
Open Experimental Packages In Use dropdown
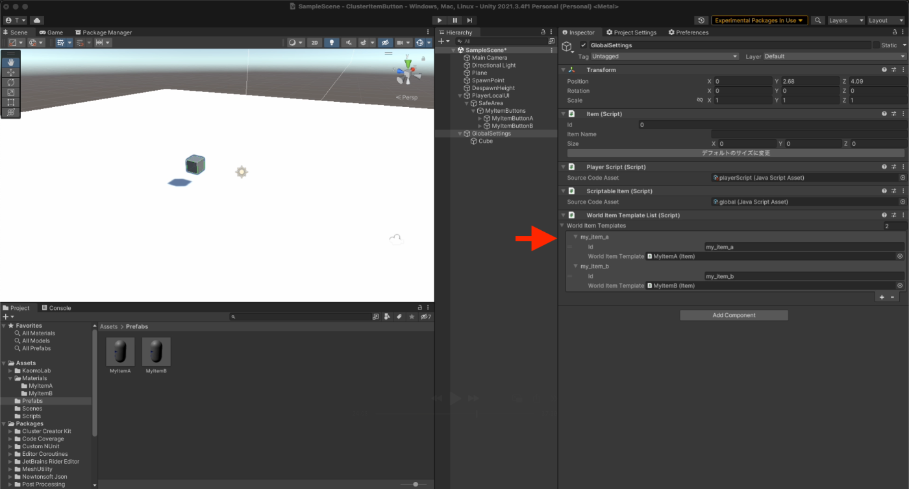[759, 21]
